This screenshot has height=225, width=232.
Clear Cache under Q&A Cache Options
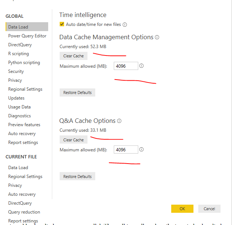click(x=73, y=140)
